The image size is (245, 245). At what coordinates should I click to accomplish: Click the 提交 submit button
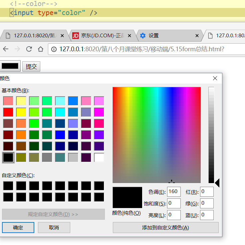pos(31,66)
